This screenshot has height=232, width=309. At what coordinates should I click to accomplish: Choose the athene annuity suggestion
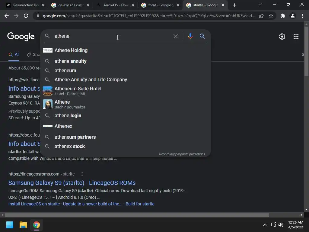point(126,61)
